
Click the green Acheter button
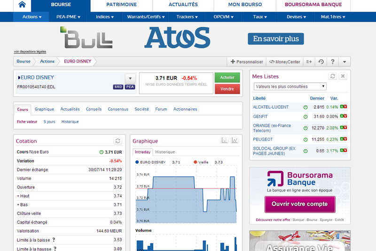(227, 77)
